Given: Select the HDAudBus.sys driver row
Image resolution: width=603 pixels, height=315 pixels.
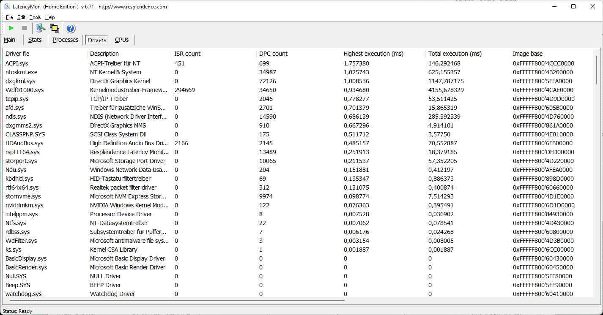Looking at the screenshot, I should [298, 143].
